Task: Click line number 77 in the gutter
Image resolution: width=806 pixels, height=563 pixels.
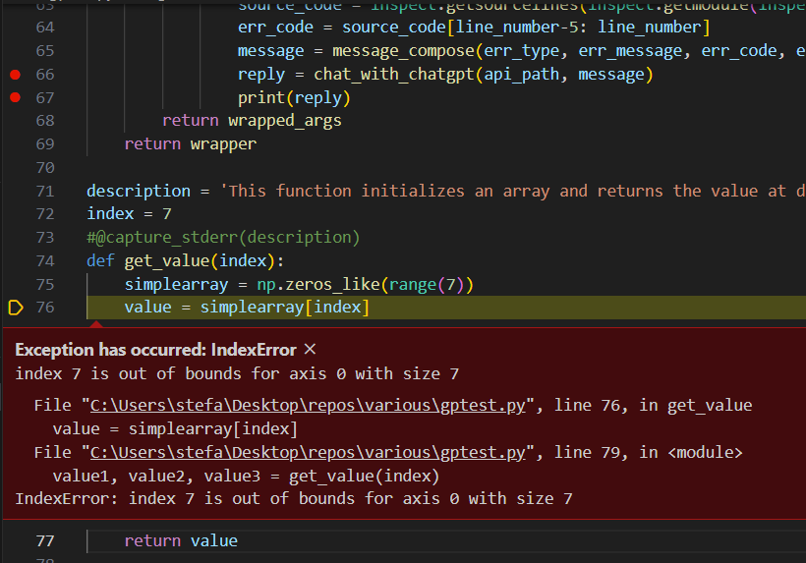Action: click(45, 541)
